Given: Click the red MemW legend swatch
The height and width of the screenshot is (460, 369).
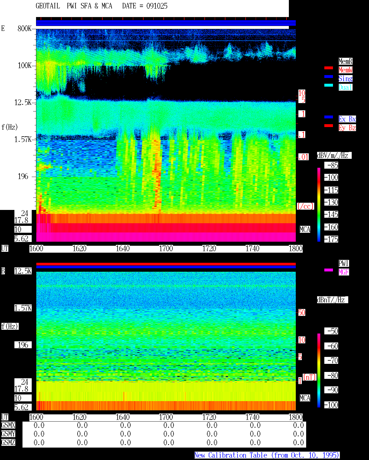Looking at the screenshot, I should (x=329, y=68).
